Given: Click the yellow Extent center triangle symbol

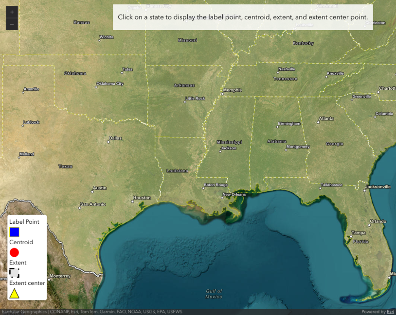Looking at the screenshot, I should tap(14, 293).
